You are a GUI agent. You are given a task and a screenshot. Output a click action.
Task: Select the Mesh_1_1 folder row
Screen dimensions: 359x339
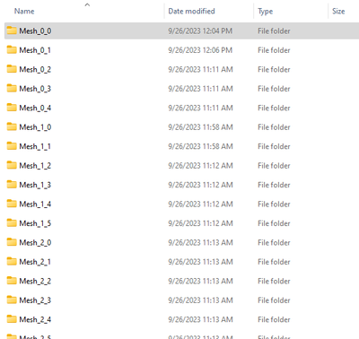pos(181,146)
